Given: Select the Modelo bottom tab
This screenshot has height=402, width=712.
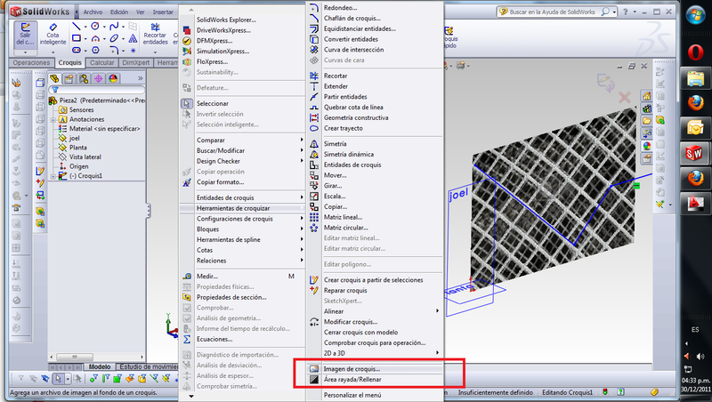Looking at the screenshot, I should 100,366.
